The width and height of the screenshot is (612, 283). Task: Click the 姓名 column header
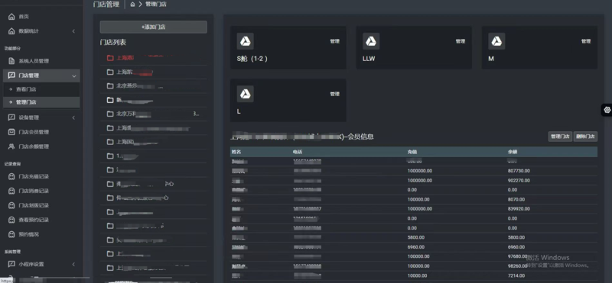[236, 152]
